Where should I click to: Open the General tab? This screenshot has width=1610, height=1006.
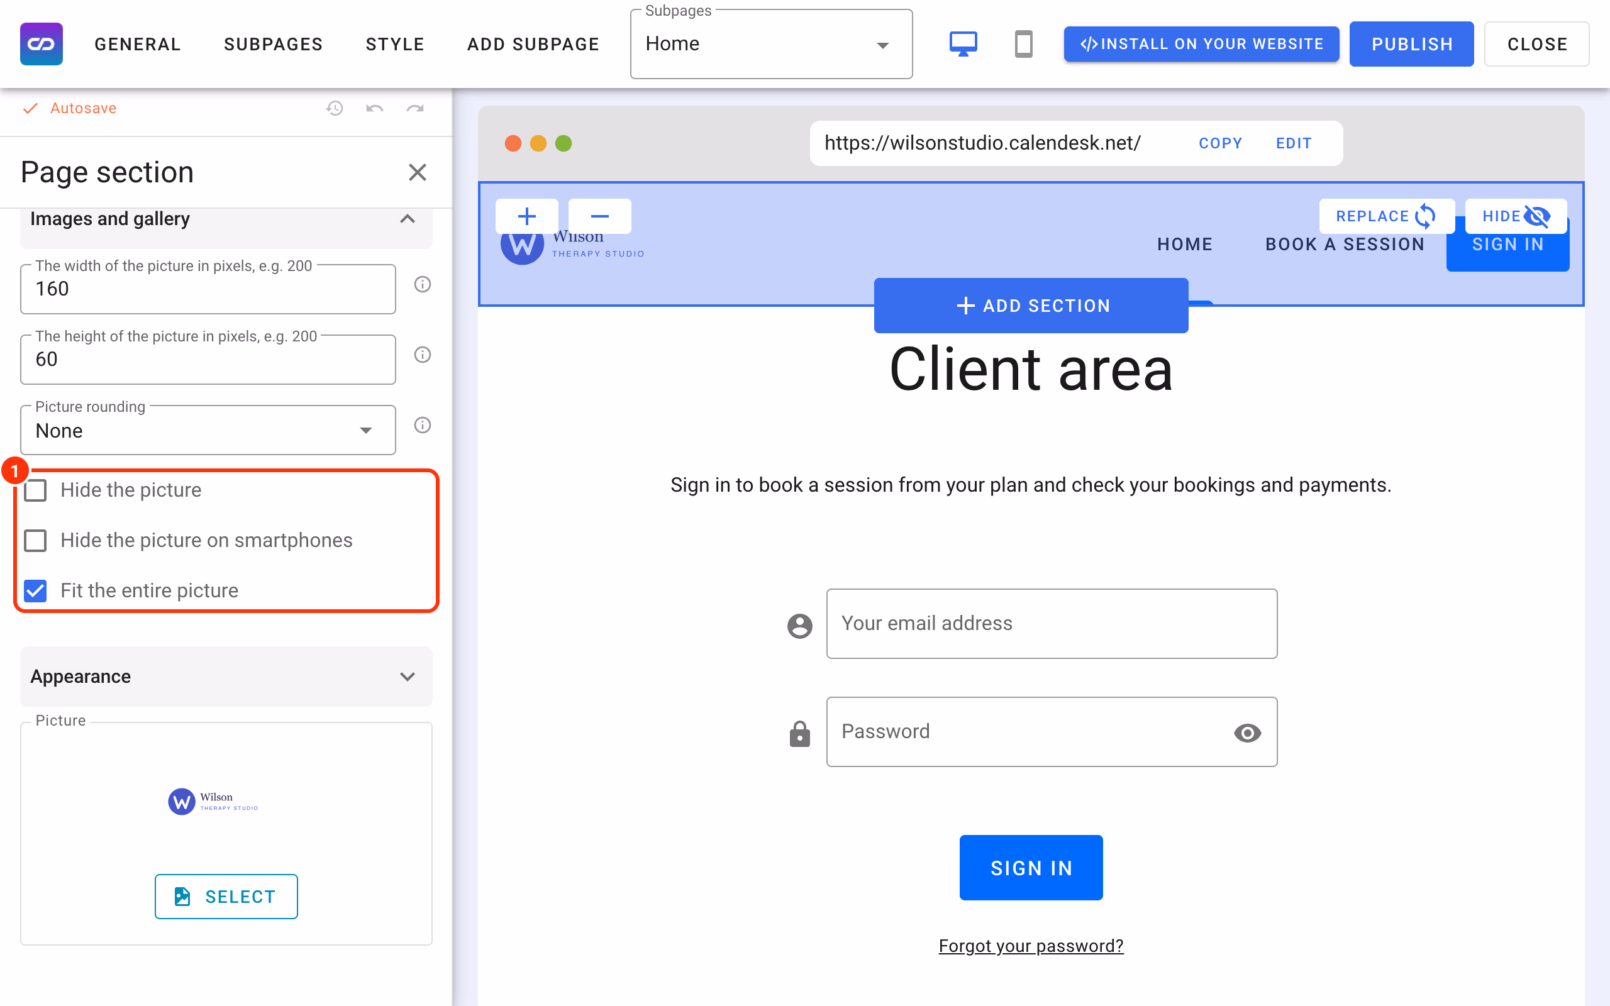(138, 44)
